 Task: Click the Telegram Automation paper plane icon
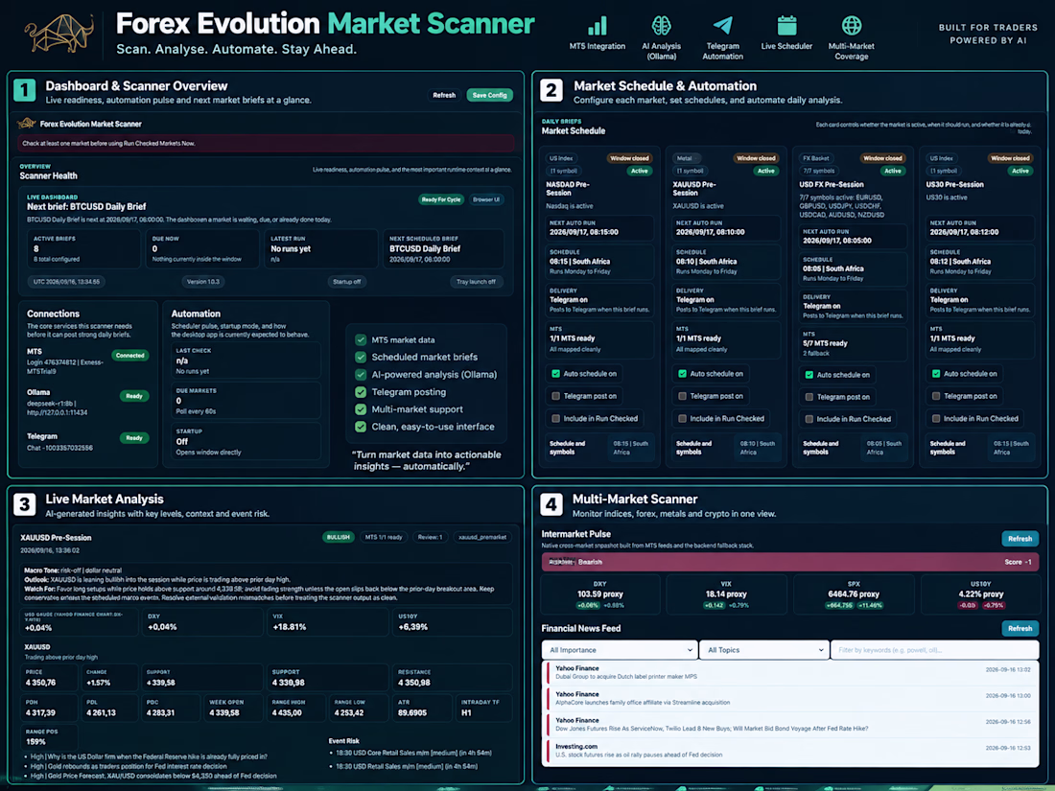coord(722,26)
